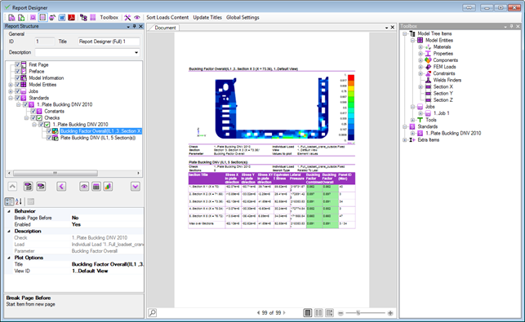
Task: Expand 1..Job 1 in Toolbox
Action: click(x=420, y=113)
